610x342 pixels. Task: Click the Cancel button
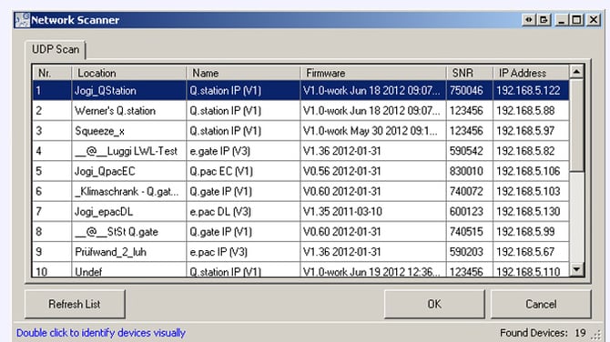(541, 304)
